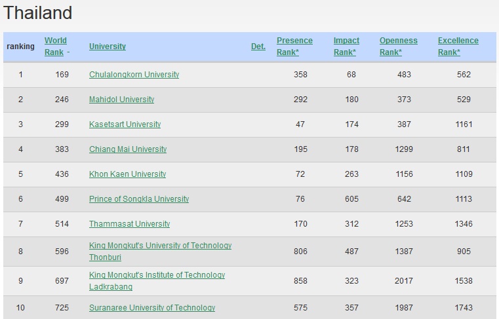The height and width of the screenshot is (319, 499).
Task: Click the Thailand page heading
Action: 38,13
